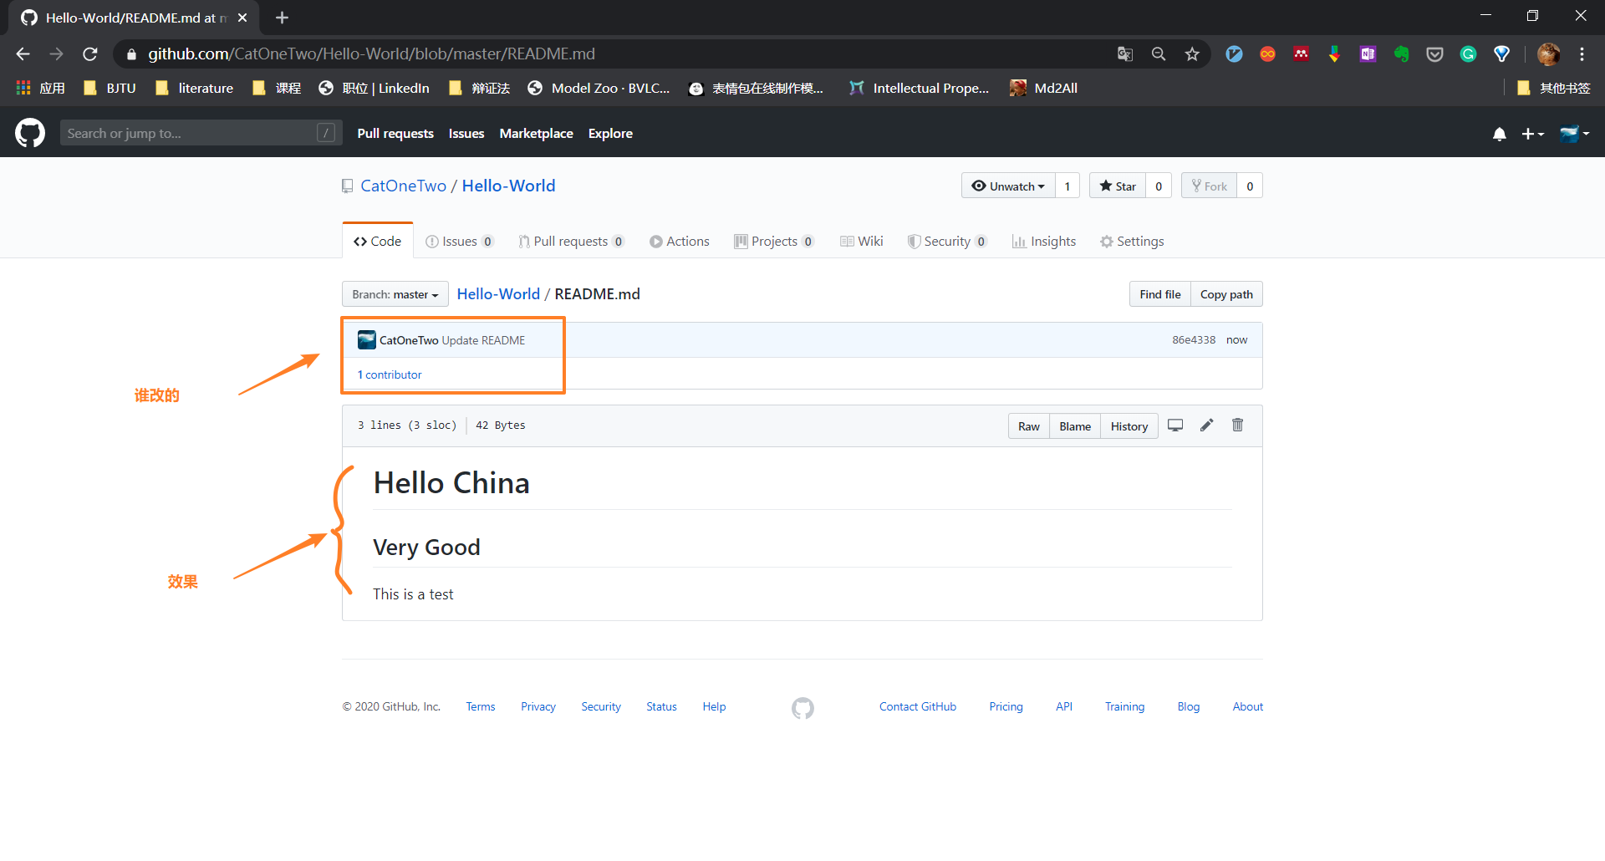Open the user avatar menu in GitHub header
This screenshot has width=1605, height=861.
click(x=1574, y=134)
